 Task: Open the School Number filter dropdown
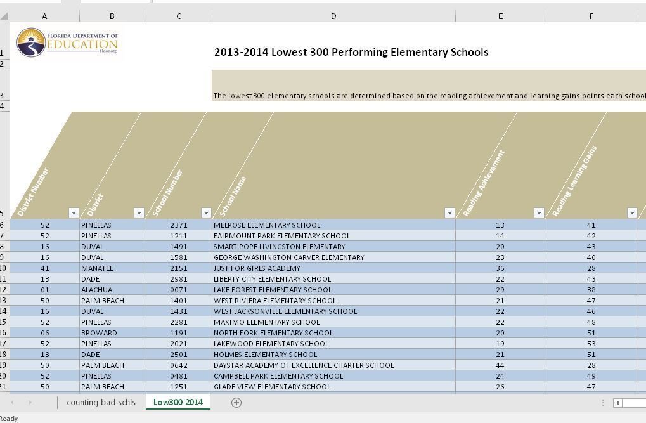(206, 212)
